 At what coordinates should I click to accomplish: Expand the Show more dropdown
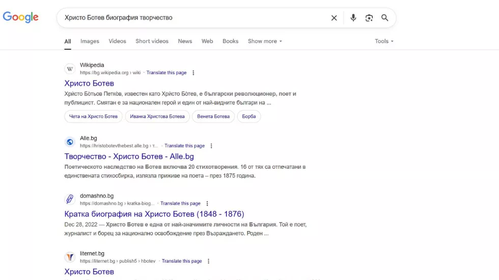coord(265,41)
